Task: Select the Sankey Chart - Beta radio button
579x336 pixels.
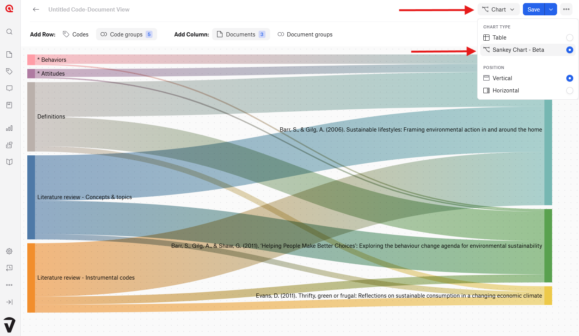Action: [570, 50]
